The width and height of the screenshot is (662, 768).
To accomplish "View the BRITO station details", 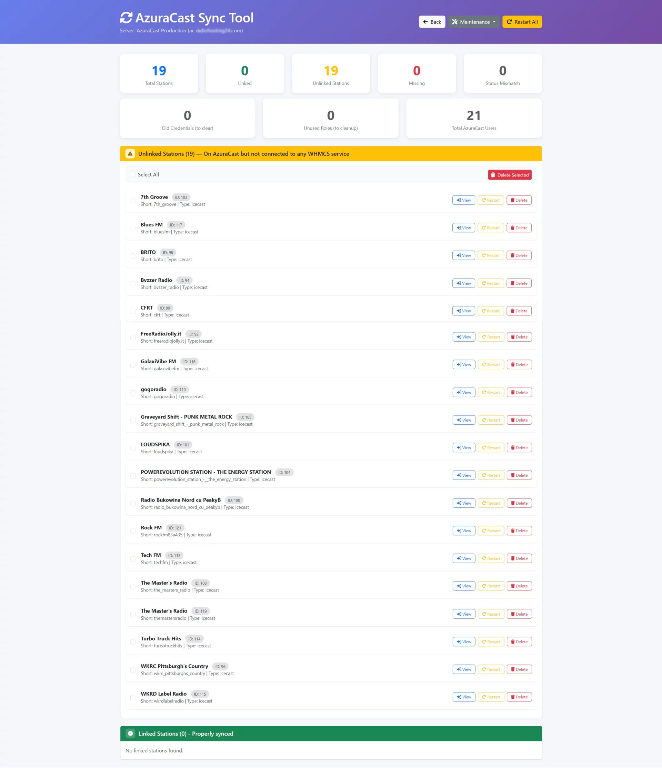I will click(x=463, y=255).
